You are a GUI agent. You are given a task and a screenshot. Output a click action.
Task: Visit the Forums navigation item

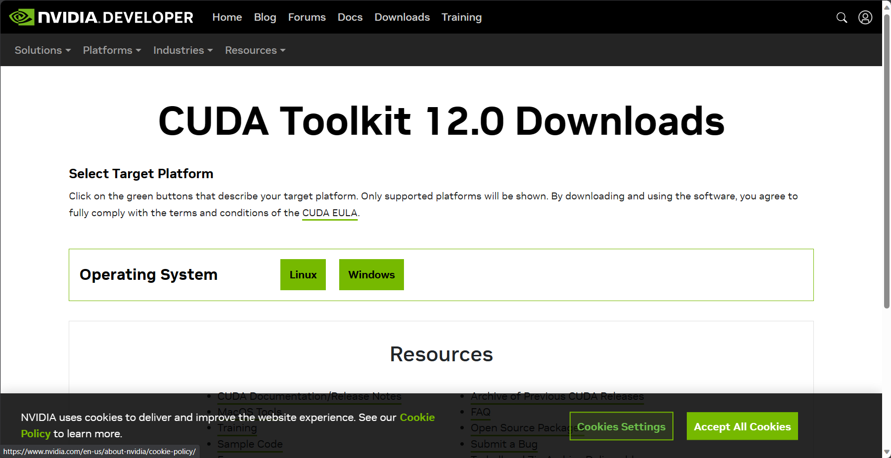pyautogui.click(x=307, y=17)
